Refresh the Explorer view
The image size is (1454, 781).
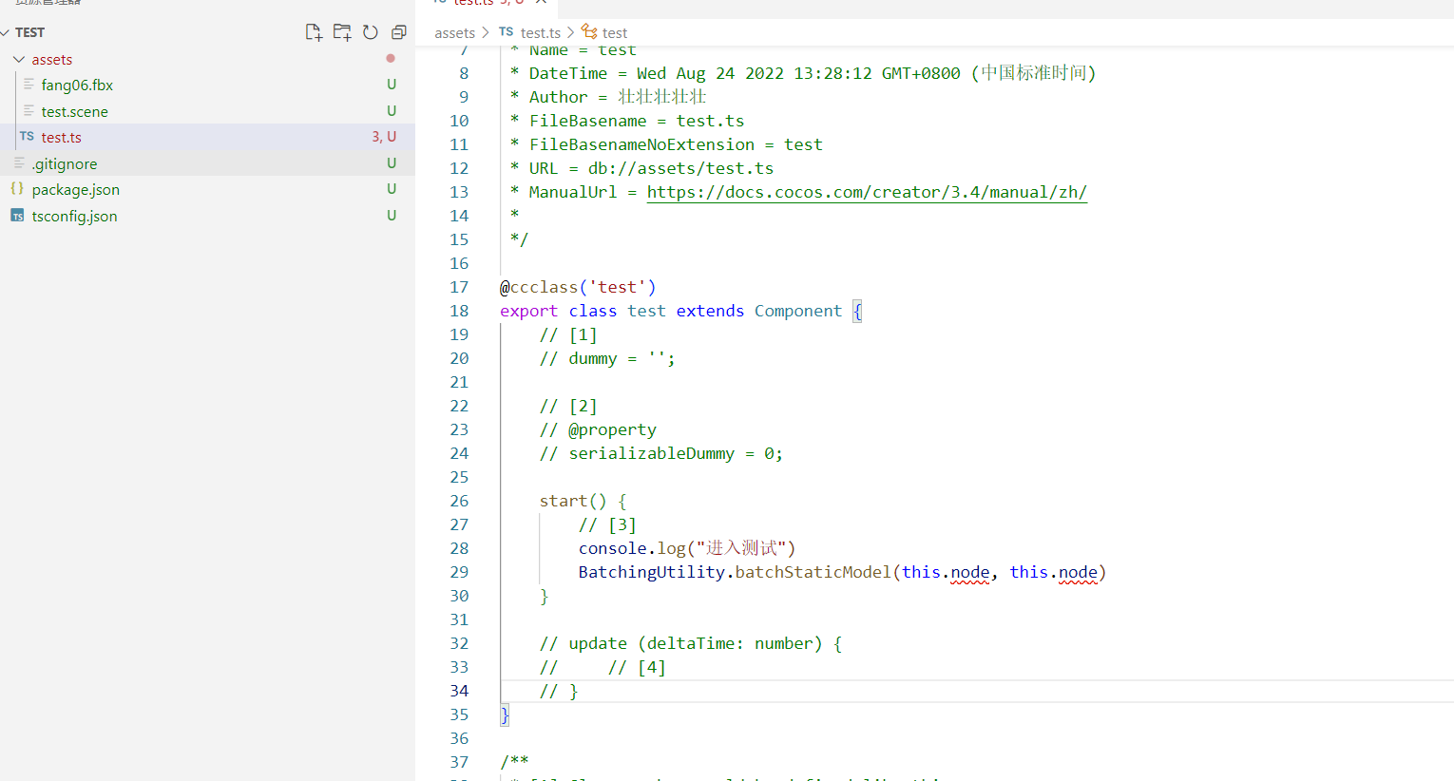[371, 31]
